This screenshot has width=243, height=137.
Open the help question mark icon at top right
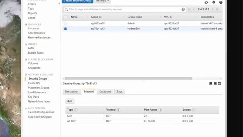[x=221, y=2]
